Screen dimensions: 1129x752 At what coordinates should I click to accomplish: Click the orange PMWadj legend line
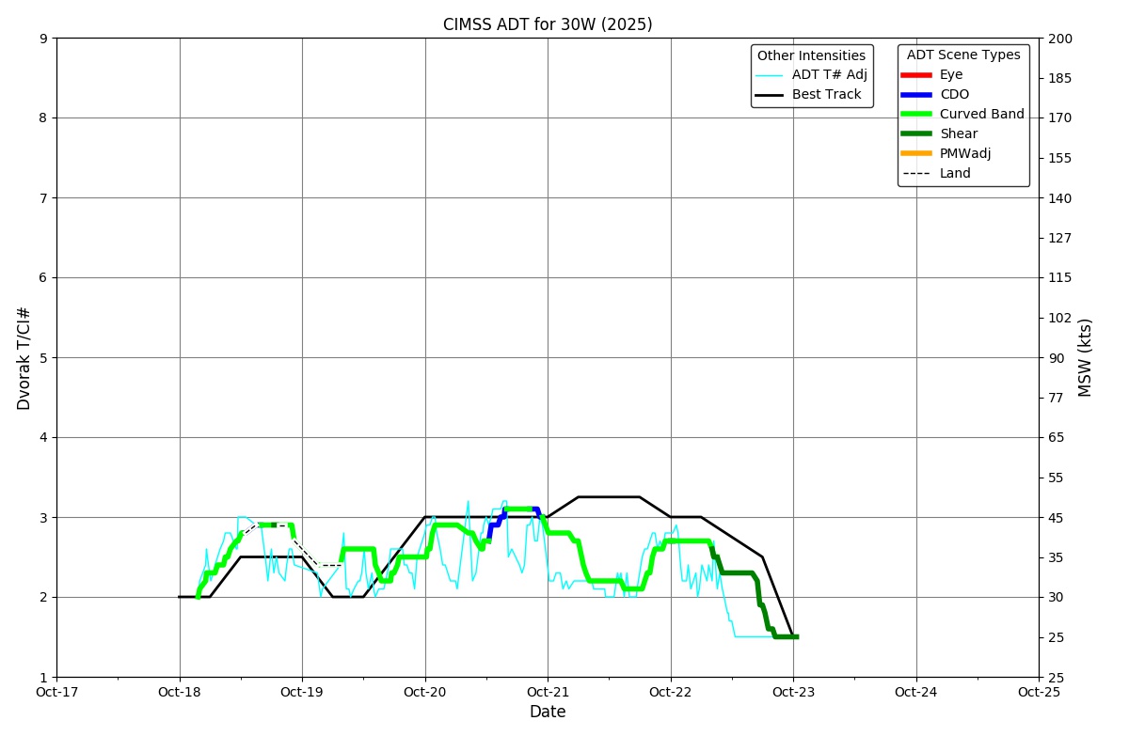pos(915,154)
